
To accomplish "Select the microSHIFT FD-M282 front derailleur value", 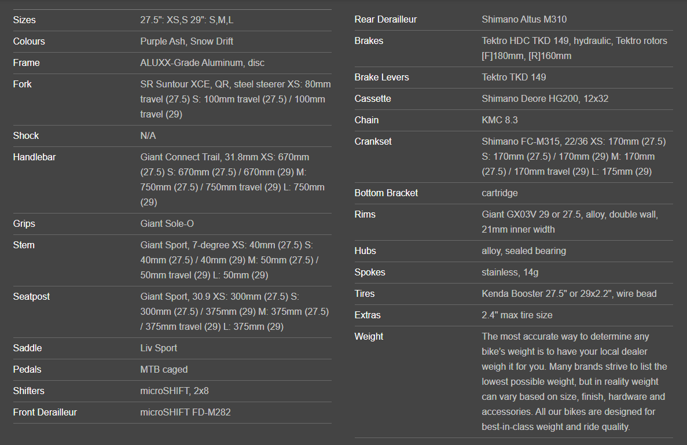I will (x=185, y=412).
